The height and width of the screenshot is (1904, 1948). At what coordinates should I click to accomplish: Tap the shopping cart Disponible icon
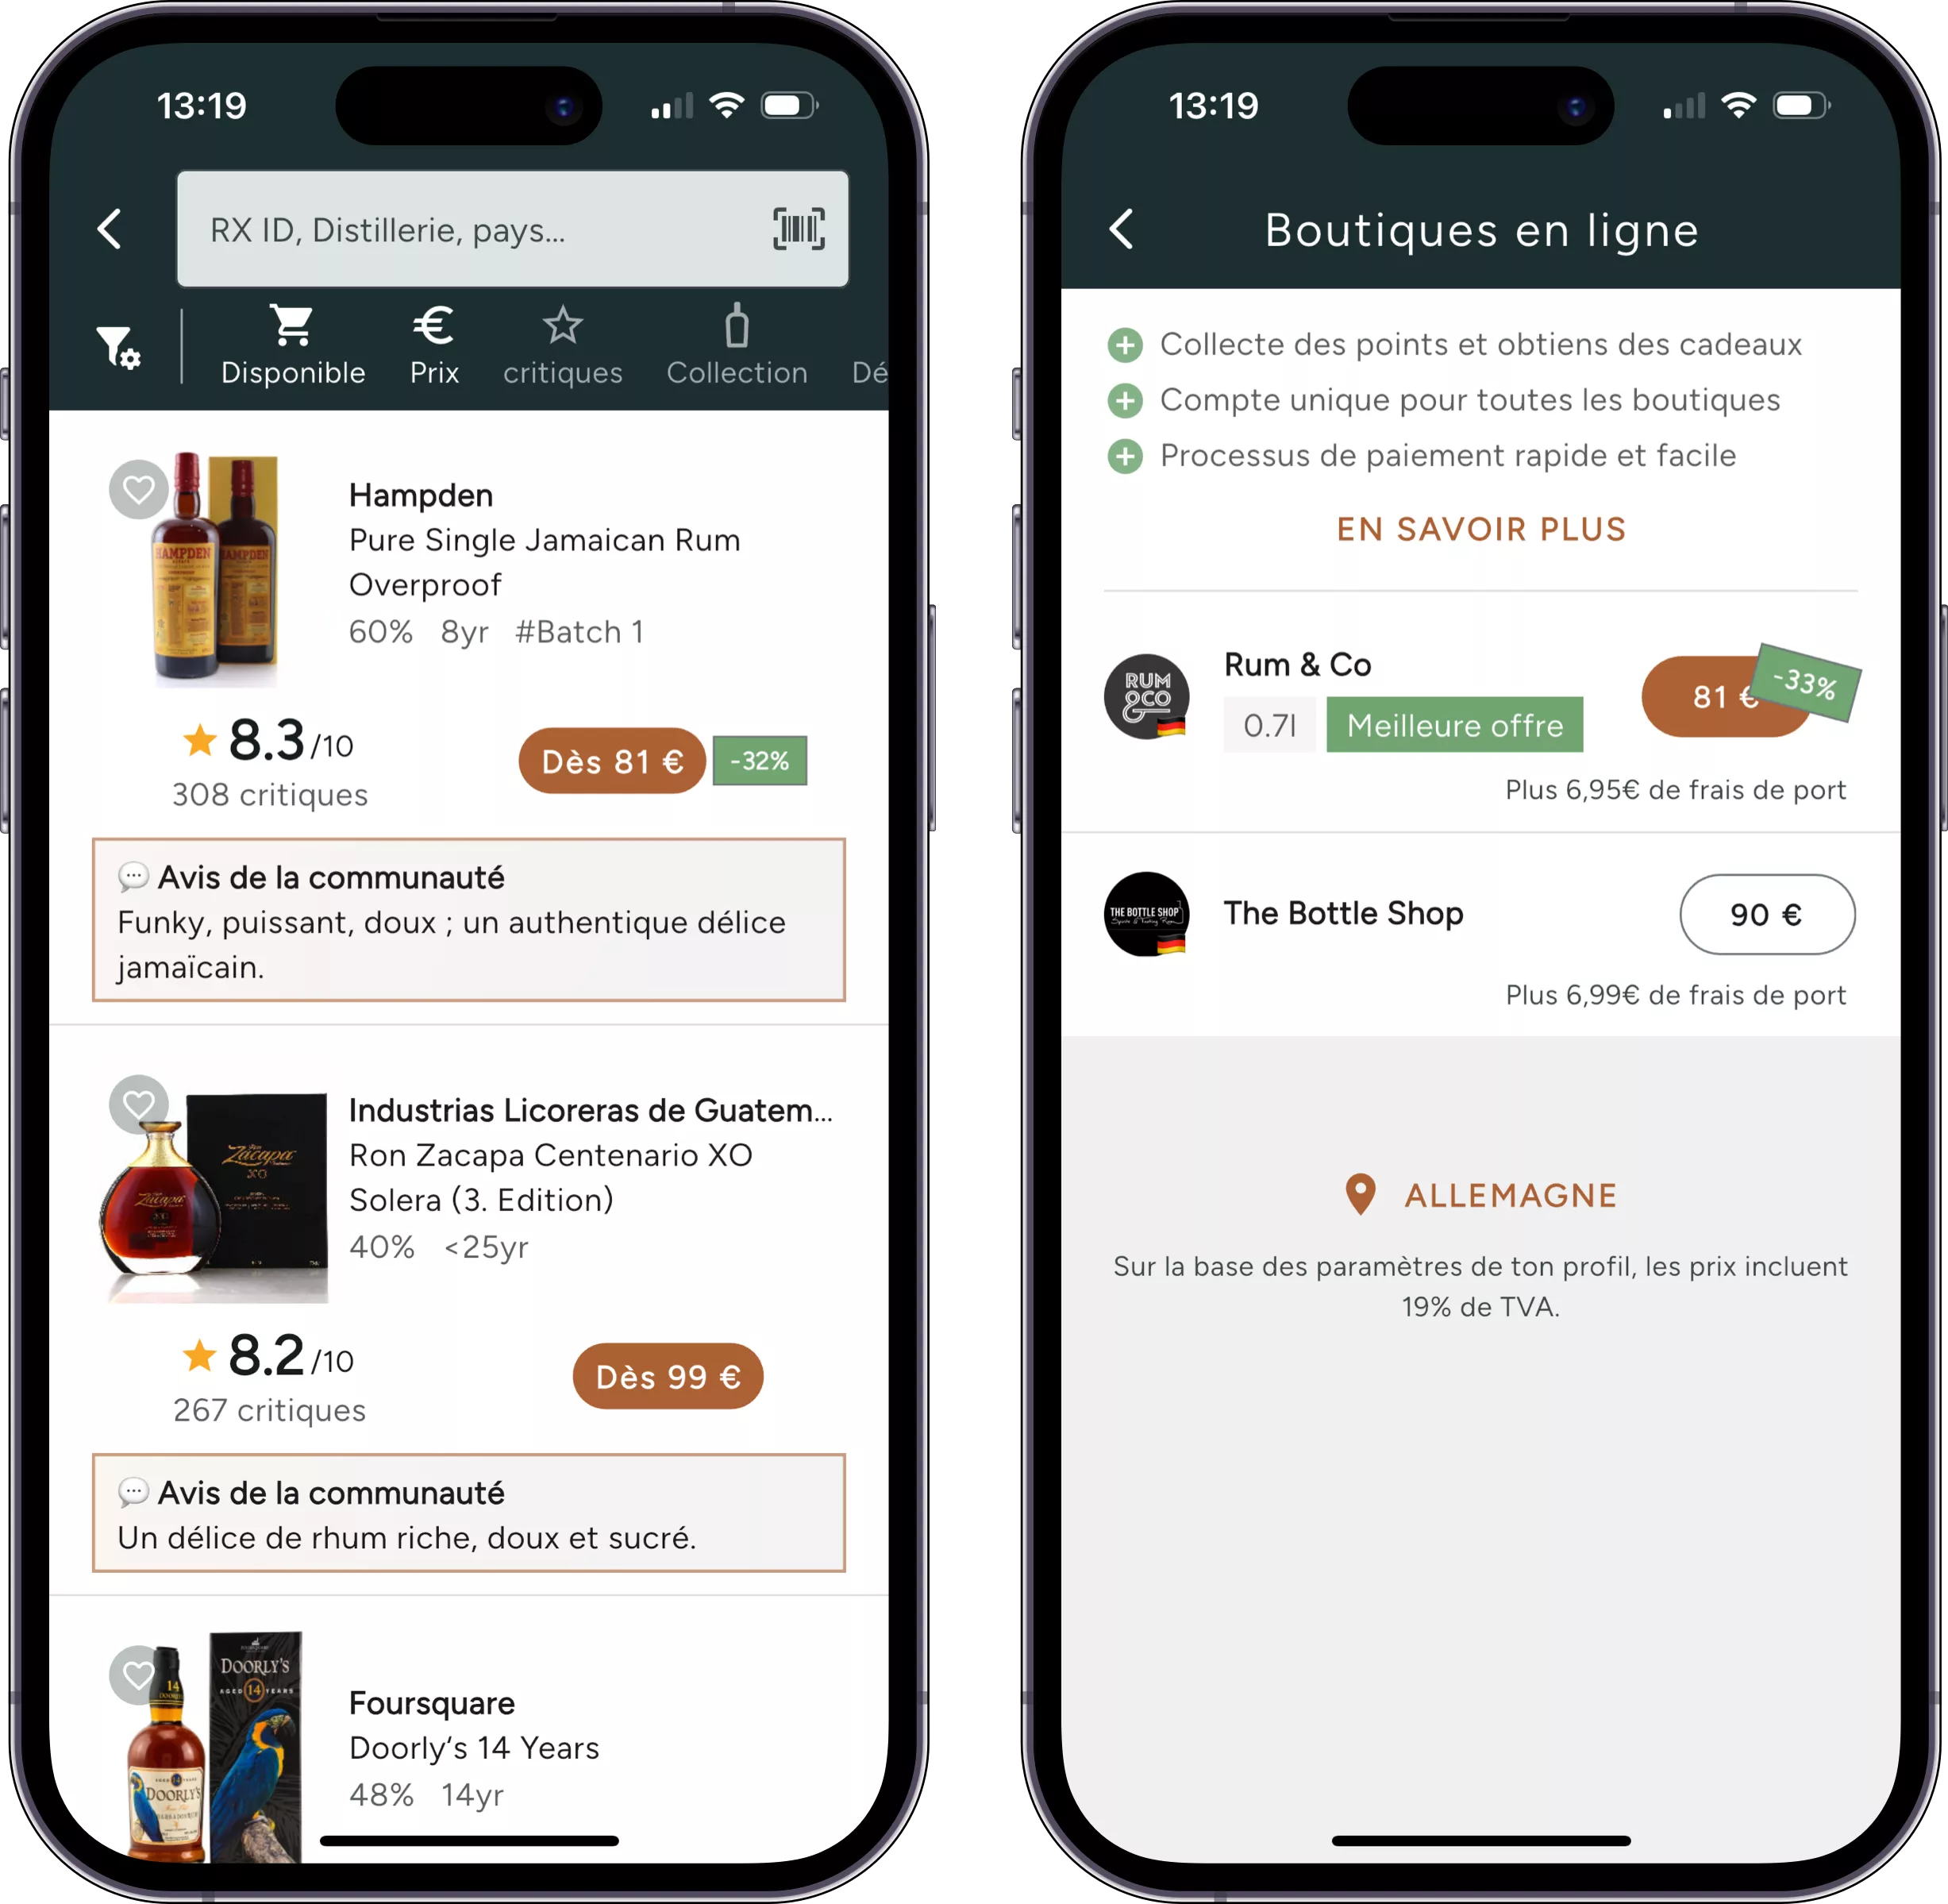pyautogui.click(x=293, y=330)
